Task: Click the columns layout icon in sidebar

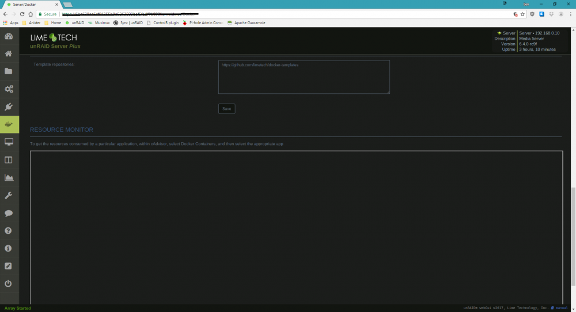Action: [9, 160]
